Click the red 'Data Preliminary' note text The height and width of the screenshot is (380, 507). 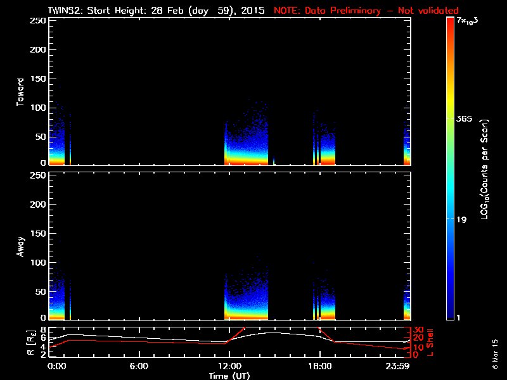tap(366, 10)
